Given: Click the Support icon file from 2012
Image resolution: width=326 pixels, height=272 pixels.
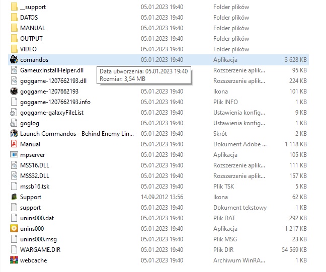Looking at the screenshot, I should [x=14, y=197].
